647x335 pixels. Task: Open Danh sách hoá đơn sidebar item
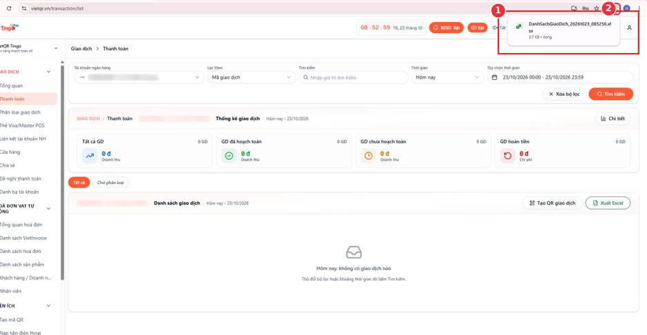tap(21, 251)
